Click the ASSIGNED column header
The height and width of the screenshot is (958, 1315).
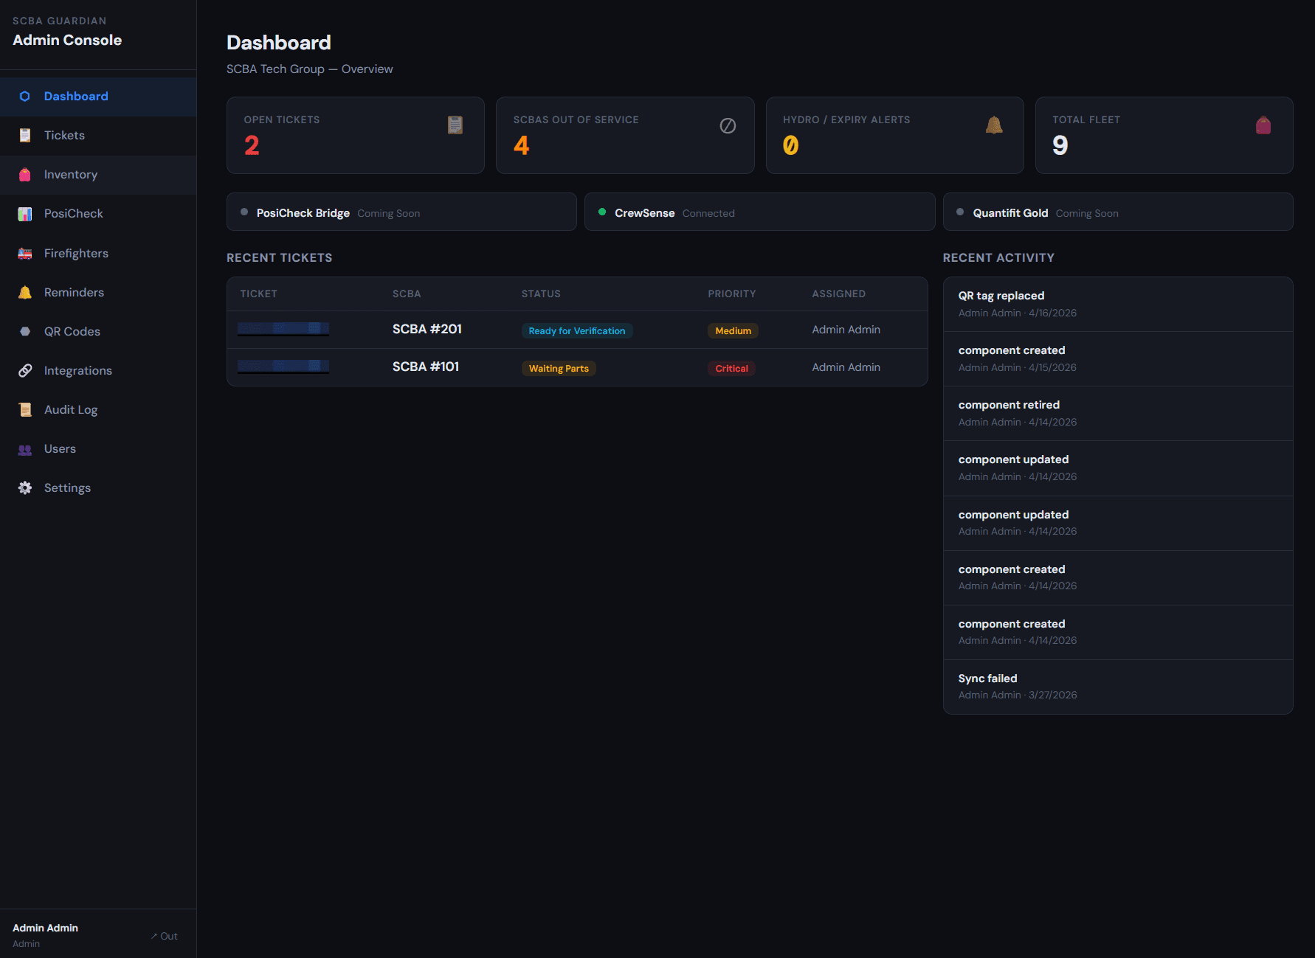coord(839,294)
